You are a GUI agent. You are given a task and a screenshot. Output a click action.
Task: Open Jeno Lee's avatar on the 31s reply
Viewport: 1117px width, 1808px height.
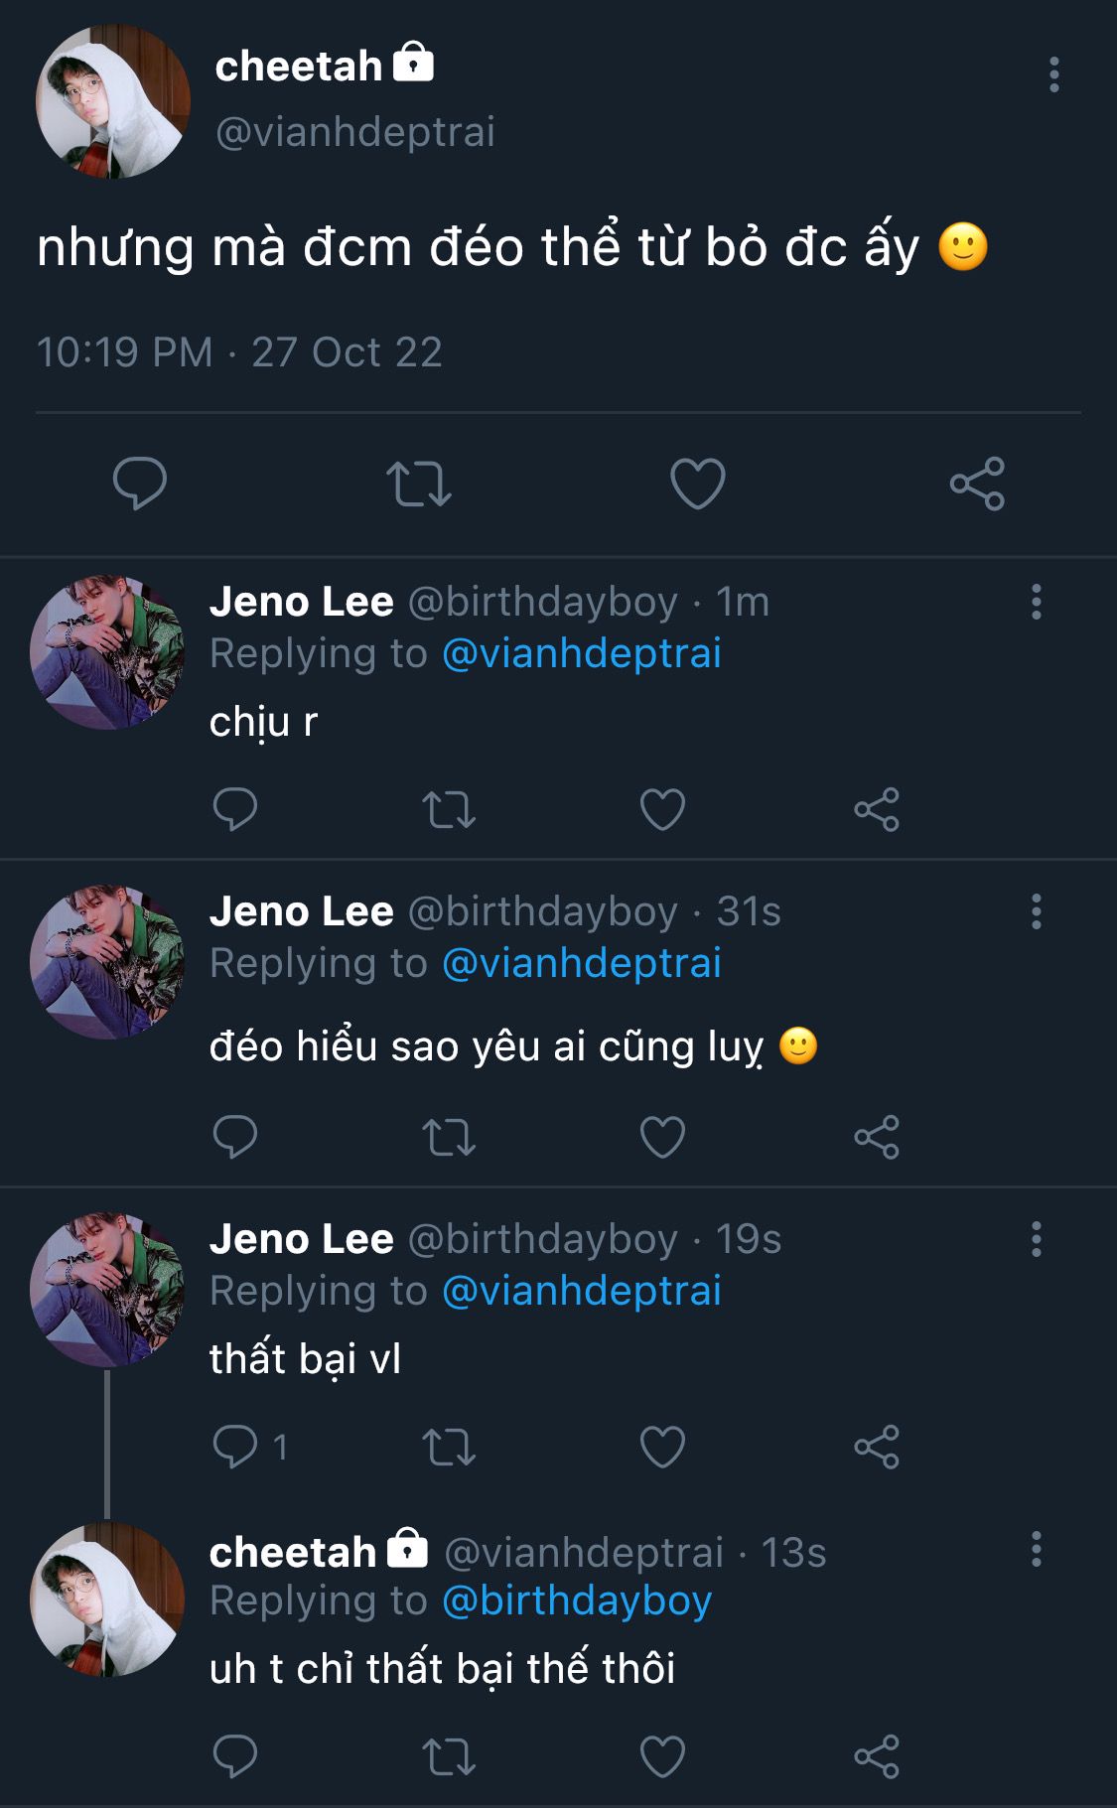click(x=107, y=961)
